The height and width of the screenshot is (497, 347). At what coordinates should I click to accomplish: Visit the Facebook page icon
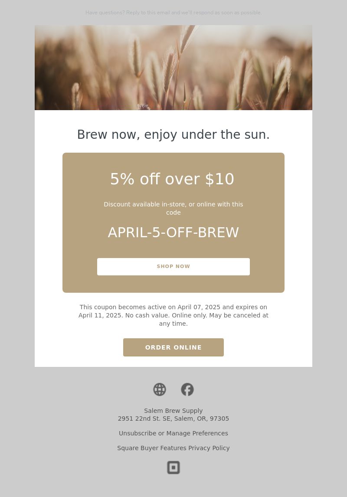pos(187,389)
